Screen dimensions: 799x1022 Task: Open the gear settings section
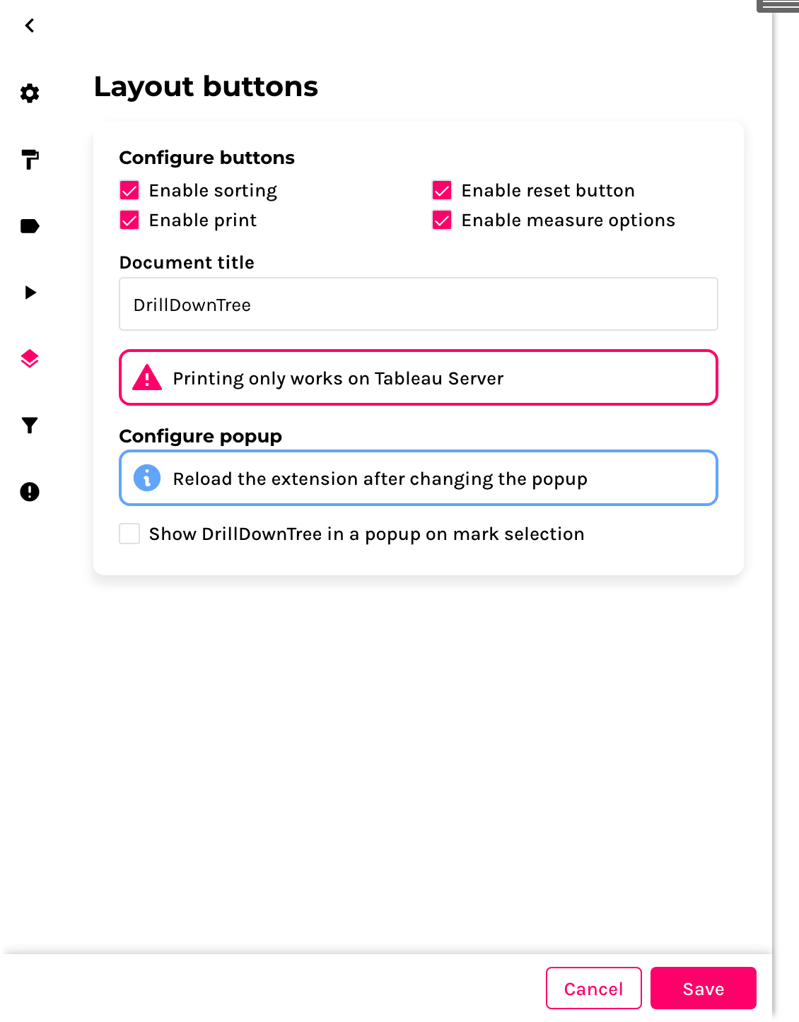tap(30, 93)
